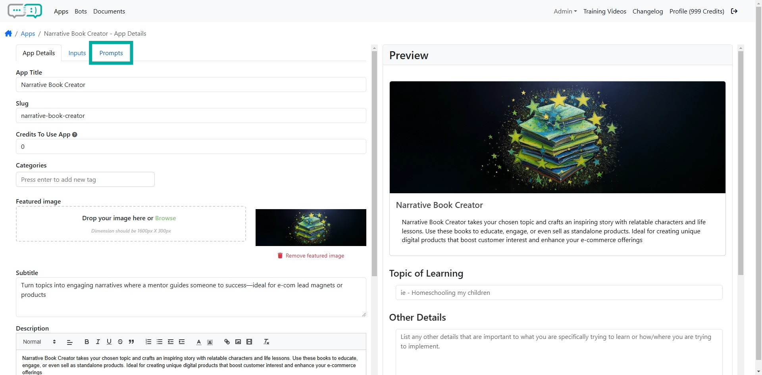Insert a video with the film icon

(249, 342)
